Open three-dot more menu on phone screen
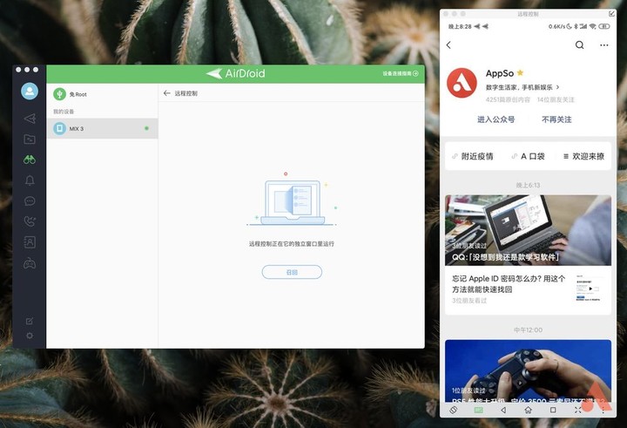The width and height of the screenshot is (627, 428). click(x=603, y=45)
